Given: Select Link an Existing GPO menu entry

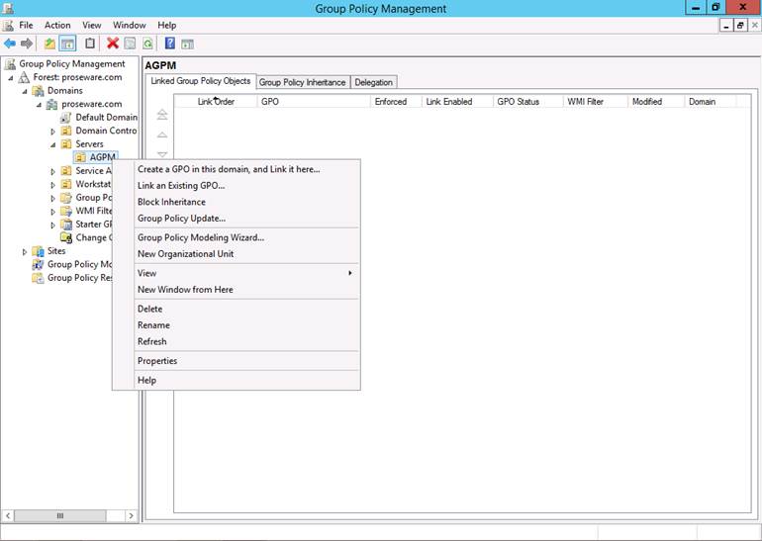Looking at the screenshot, I should pos(181,185).
